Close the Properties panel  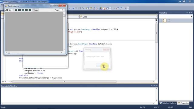(192, 13)
